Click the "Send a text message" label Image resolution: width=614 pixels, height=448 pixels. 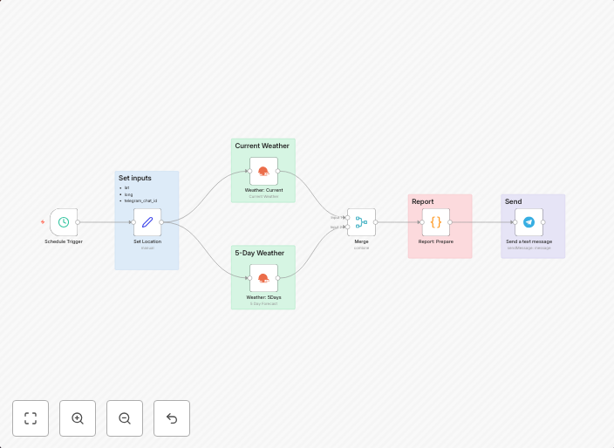pyautogui.click(x=529, y=241)
